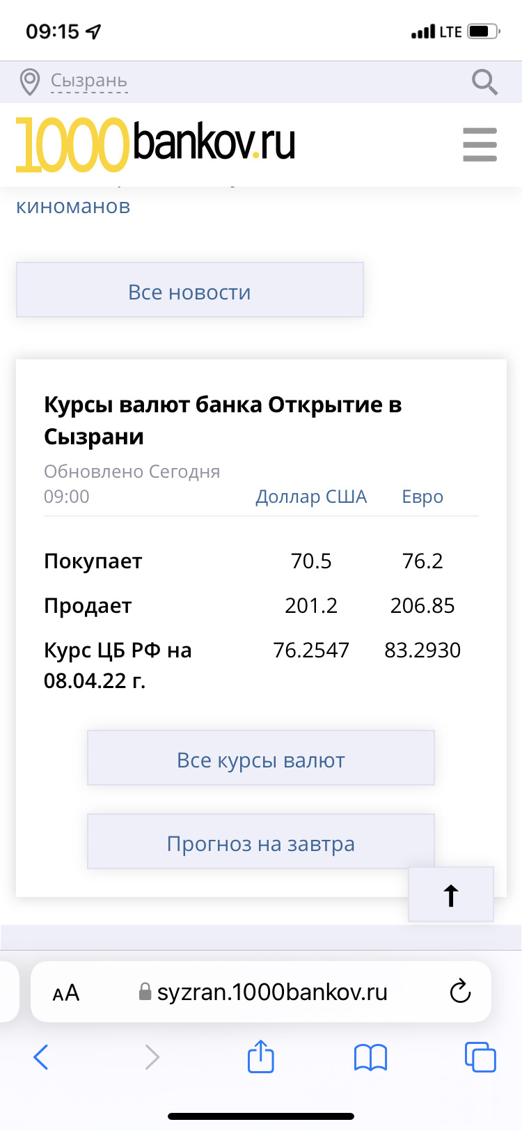Image resolution: width=522 pixels, height=1131 pixels.
Task: Tap the Safari forward arrow
Action: (152, 1057)
